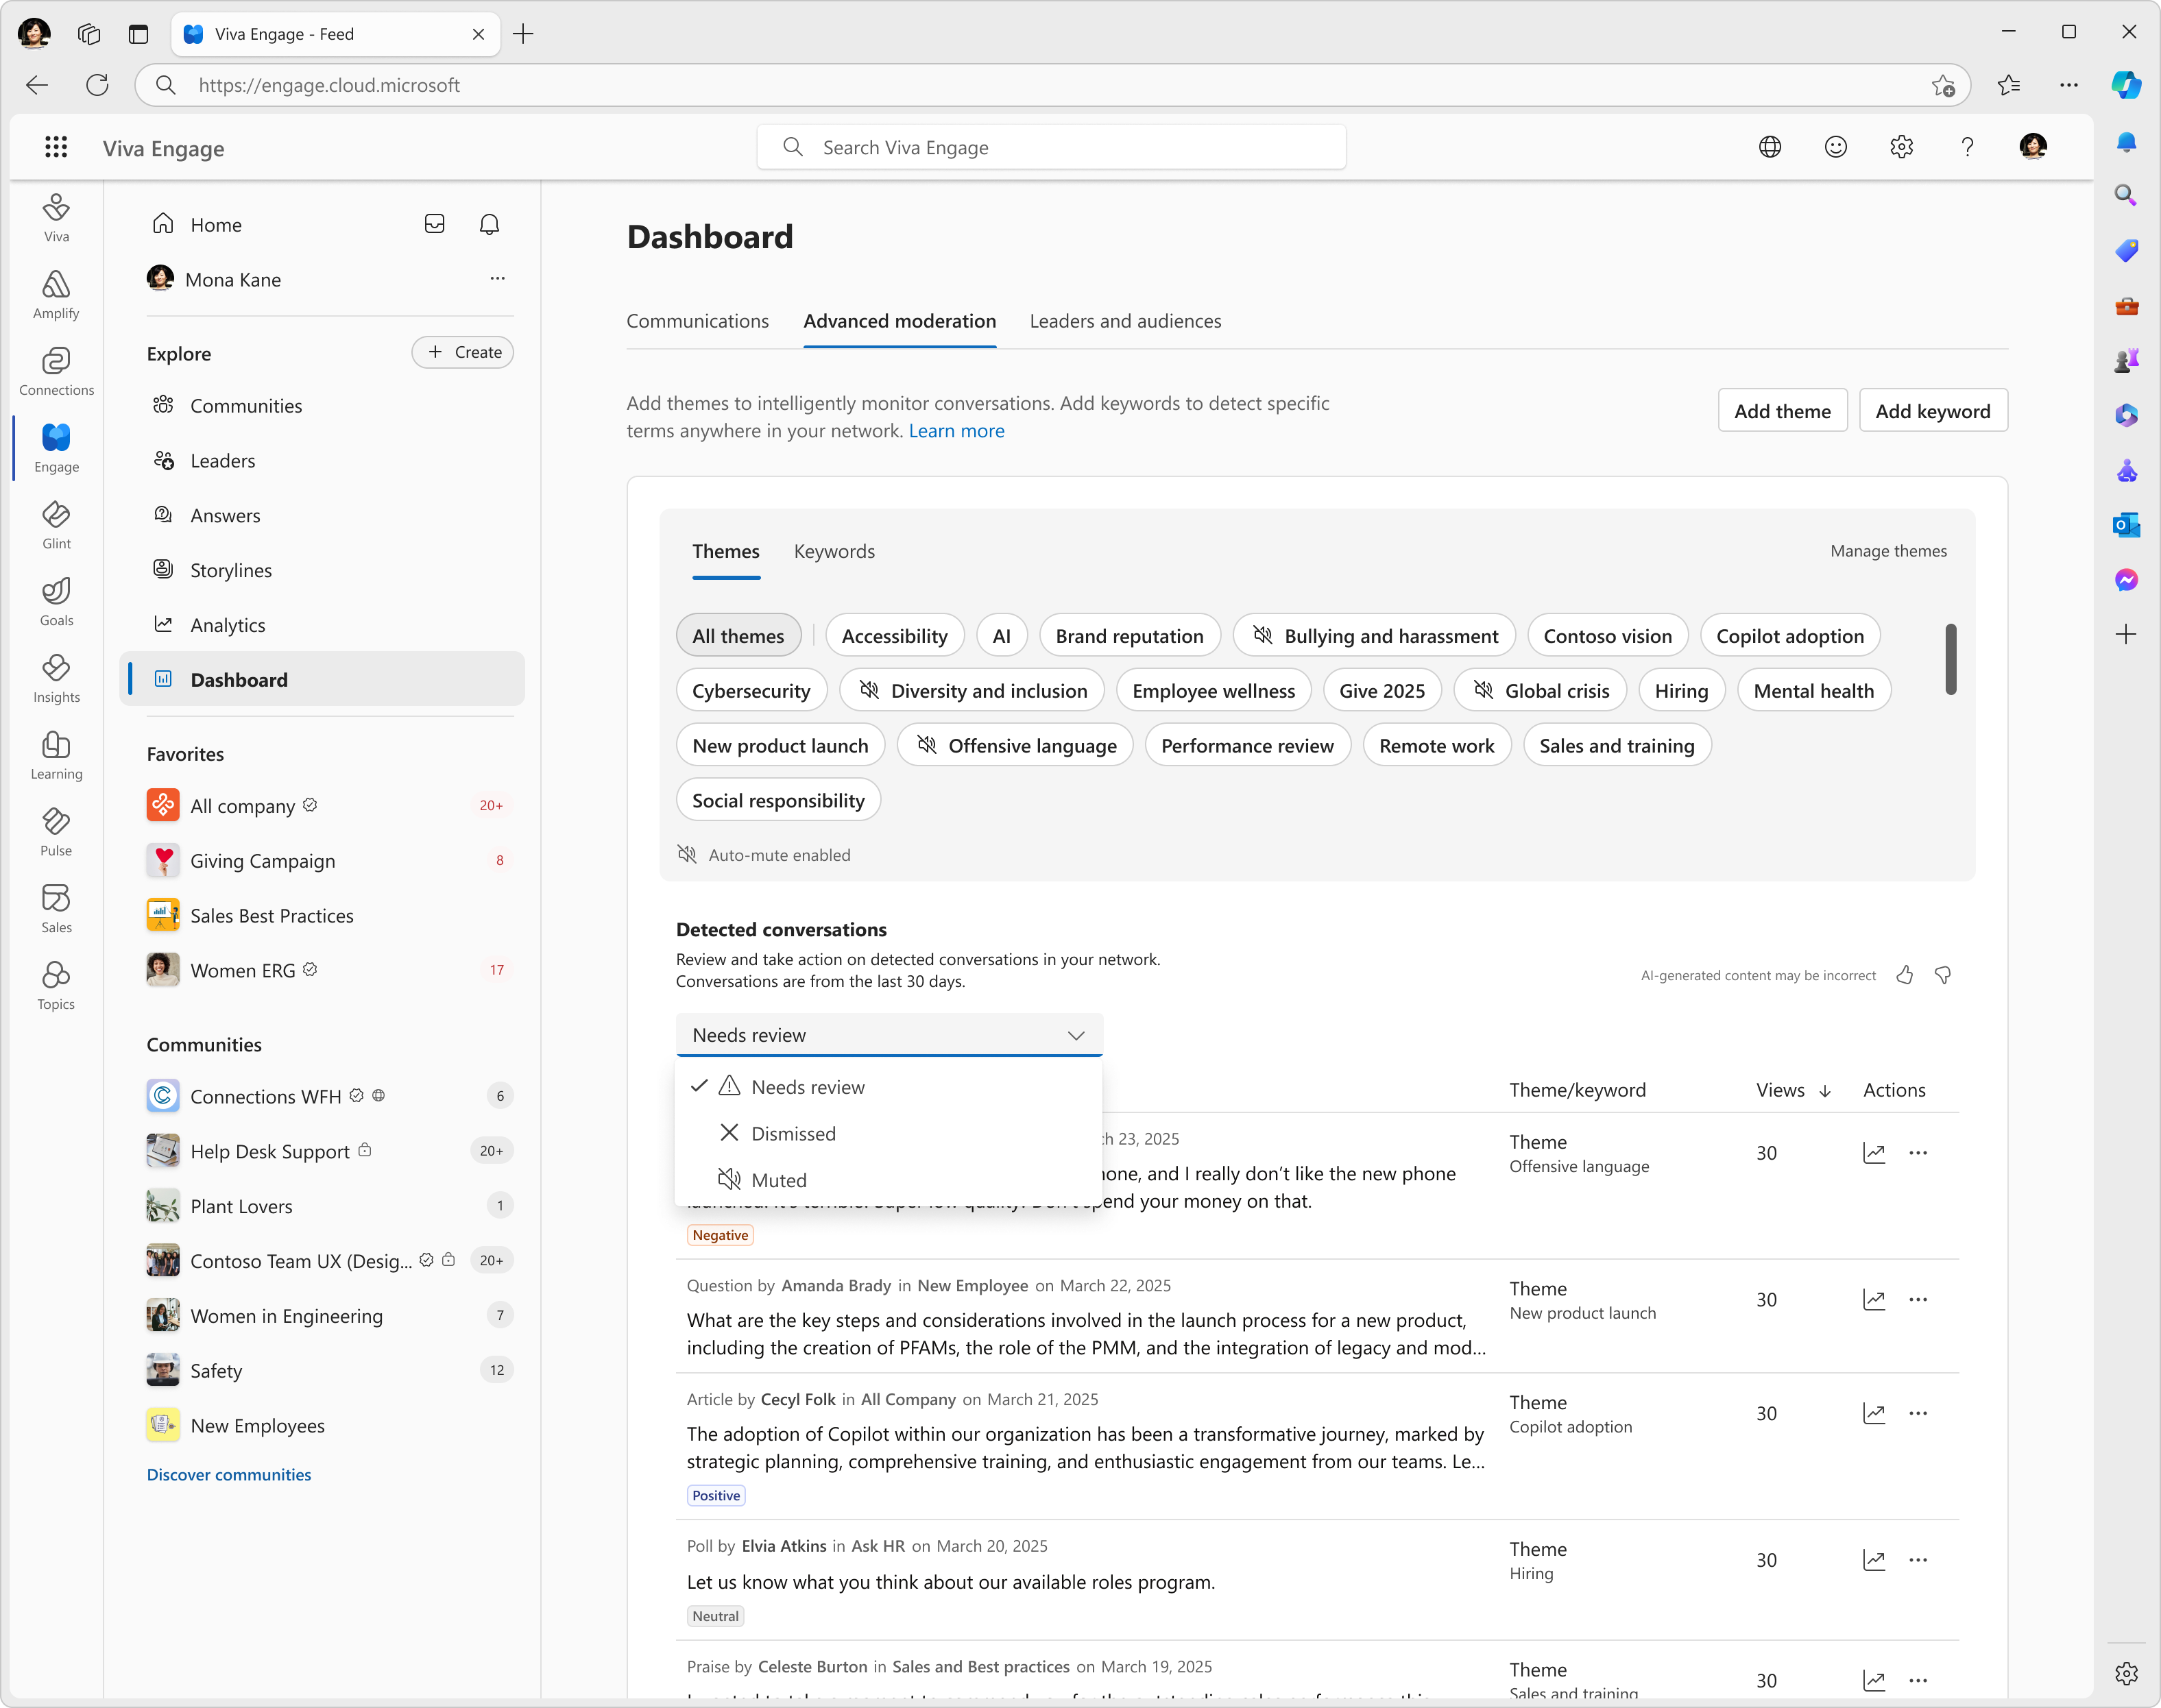Viewport: 2161px width, 1708px height.
Task: Choose Dismissed in the status list
Action: tap(889, 1134)
